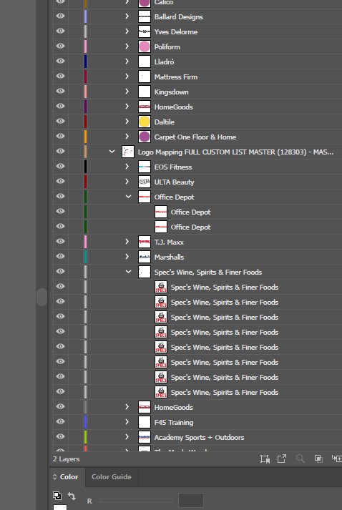Hide the Ballard Designs layer
Screen dimensions: 342x510
point(61,16)
